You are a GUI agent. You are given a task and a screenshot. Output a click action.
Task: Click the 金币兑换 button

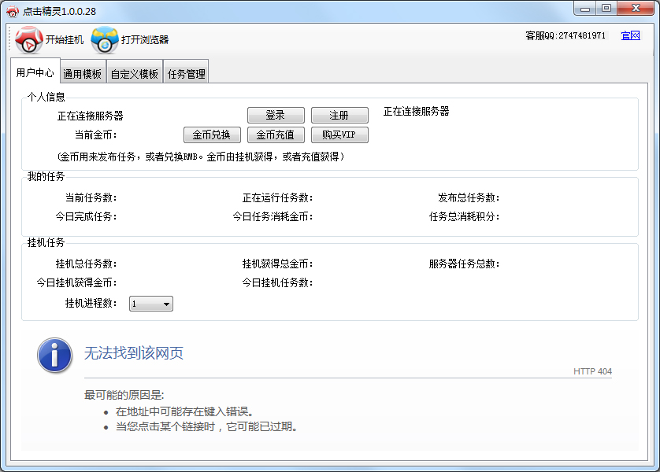tap(210, 134)
